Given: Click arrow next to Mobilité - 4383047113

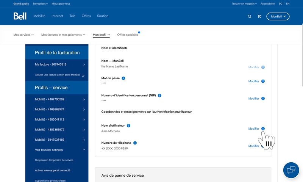Looking at the screenshot, I should [x=84, y=120].
